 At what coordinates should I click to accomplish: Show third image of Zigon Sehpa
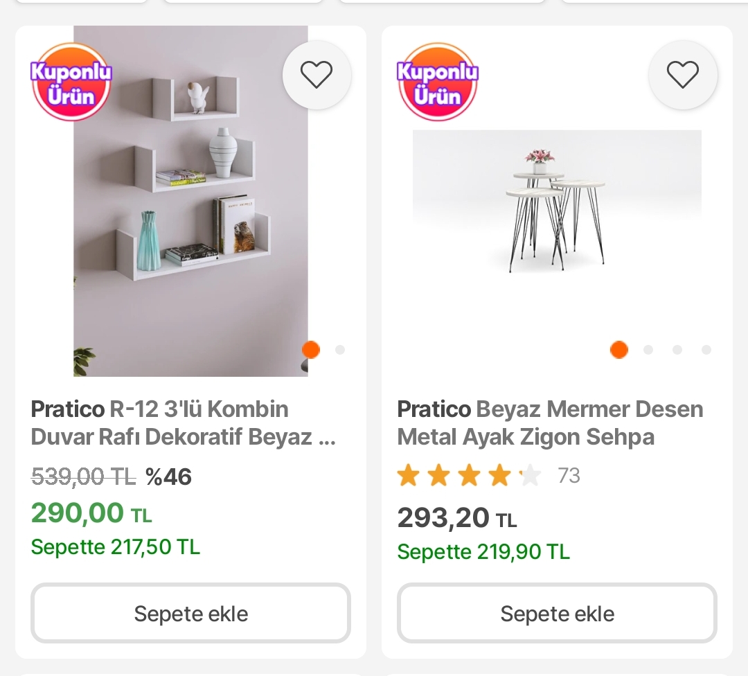(677, 350)
